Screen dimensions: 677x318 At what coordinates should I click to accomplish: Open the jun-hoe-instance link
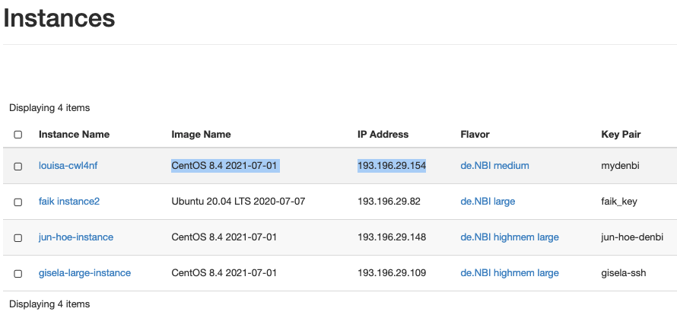76,237
